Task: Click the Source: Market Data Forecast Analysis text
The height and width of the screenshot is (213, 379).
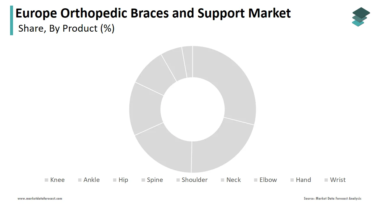Action: pyautogui.click(x=333, y=199)
